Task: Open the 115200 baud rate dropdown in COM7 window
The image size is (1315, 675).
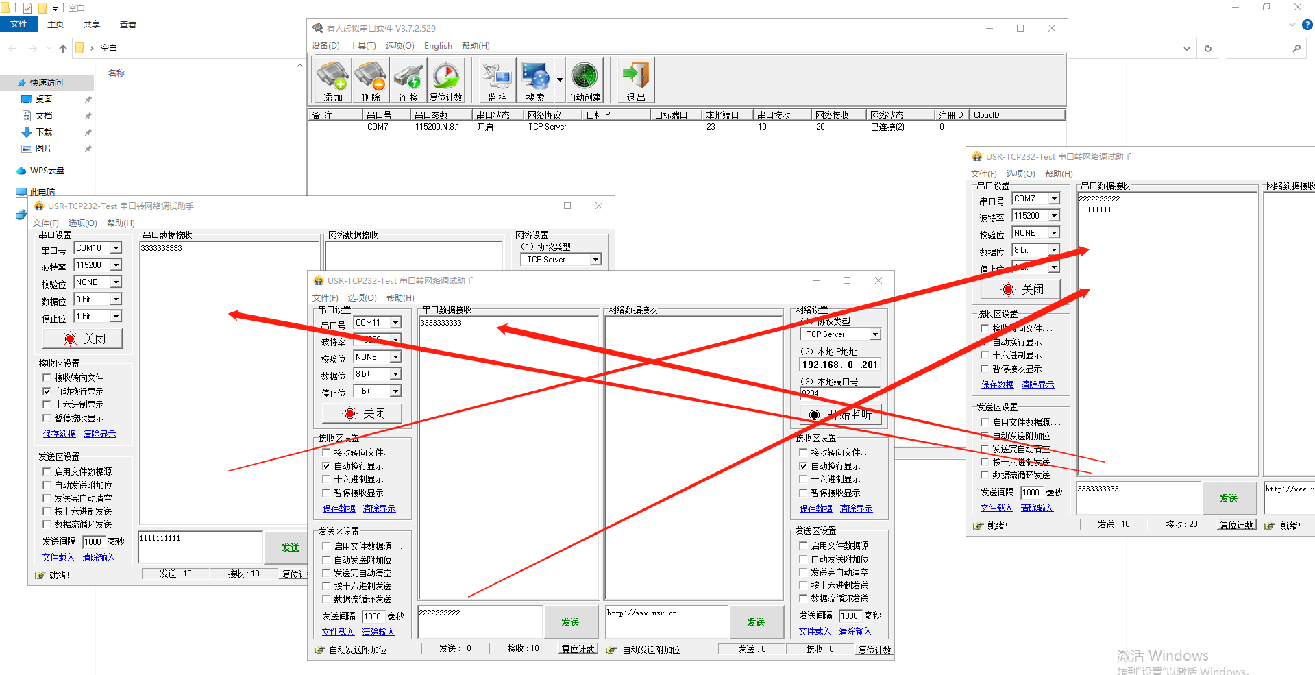Action: pyautogui.click(x=1054, y=216)
